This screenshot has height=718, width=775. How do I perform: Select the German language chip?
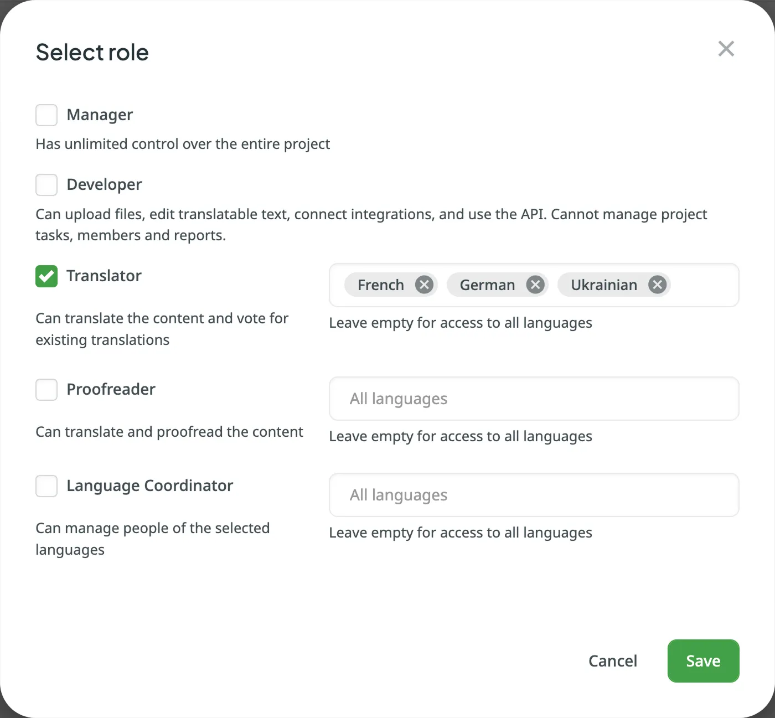click(x=486, y=285)
